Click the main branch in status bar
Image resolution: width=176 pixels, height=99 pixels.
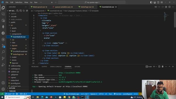coord(9,94)
